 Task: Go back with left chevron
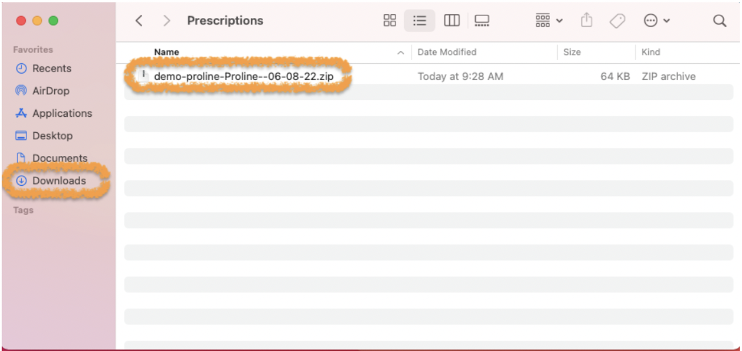[139, 21]
